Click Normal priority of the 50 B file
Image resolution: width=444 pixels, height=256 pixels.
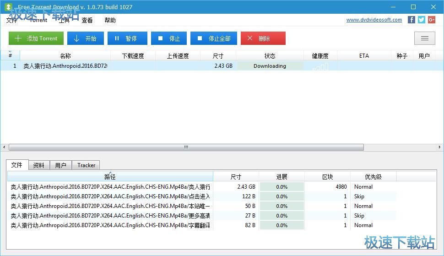[363, 206]
